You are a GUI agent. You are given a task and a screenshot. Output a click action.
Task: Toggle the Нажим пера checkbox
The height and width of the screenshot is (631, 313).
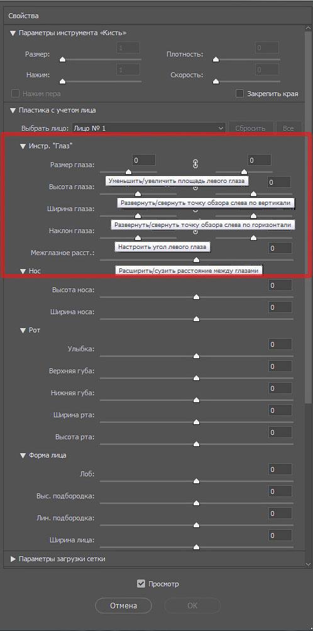coord(15,94)
